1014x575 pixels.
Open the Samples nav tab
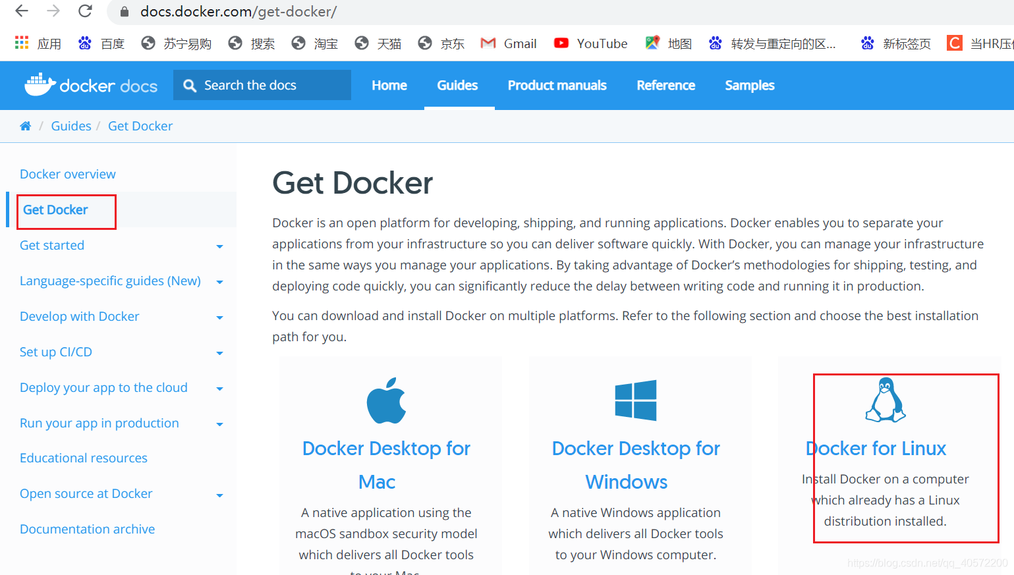tap(750, 86)
